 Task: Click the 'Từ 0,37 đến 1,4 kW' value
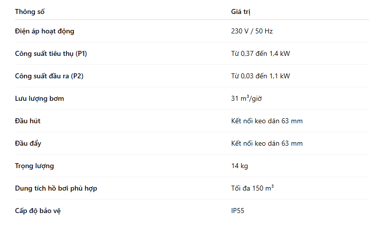click(260, 53)
